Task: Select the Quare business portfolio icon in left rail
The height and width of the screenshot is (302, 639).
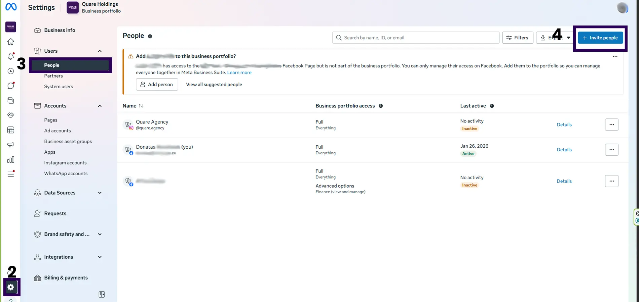Action: 11,27
